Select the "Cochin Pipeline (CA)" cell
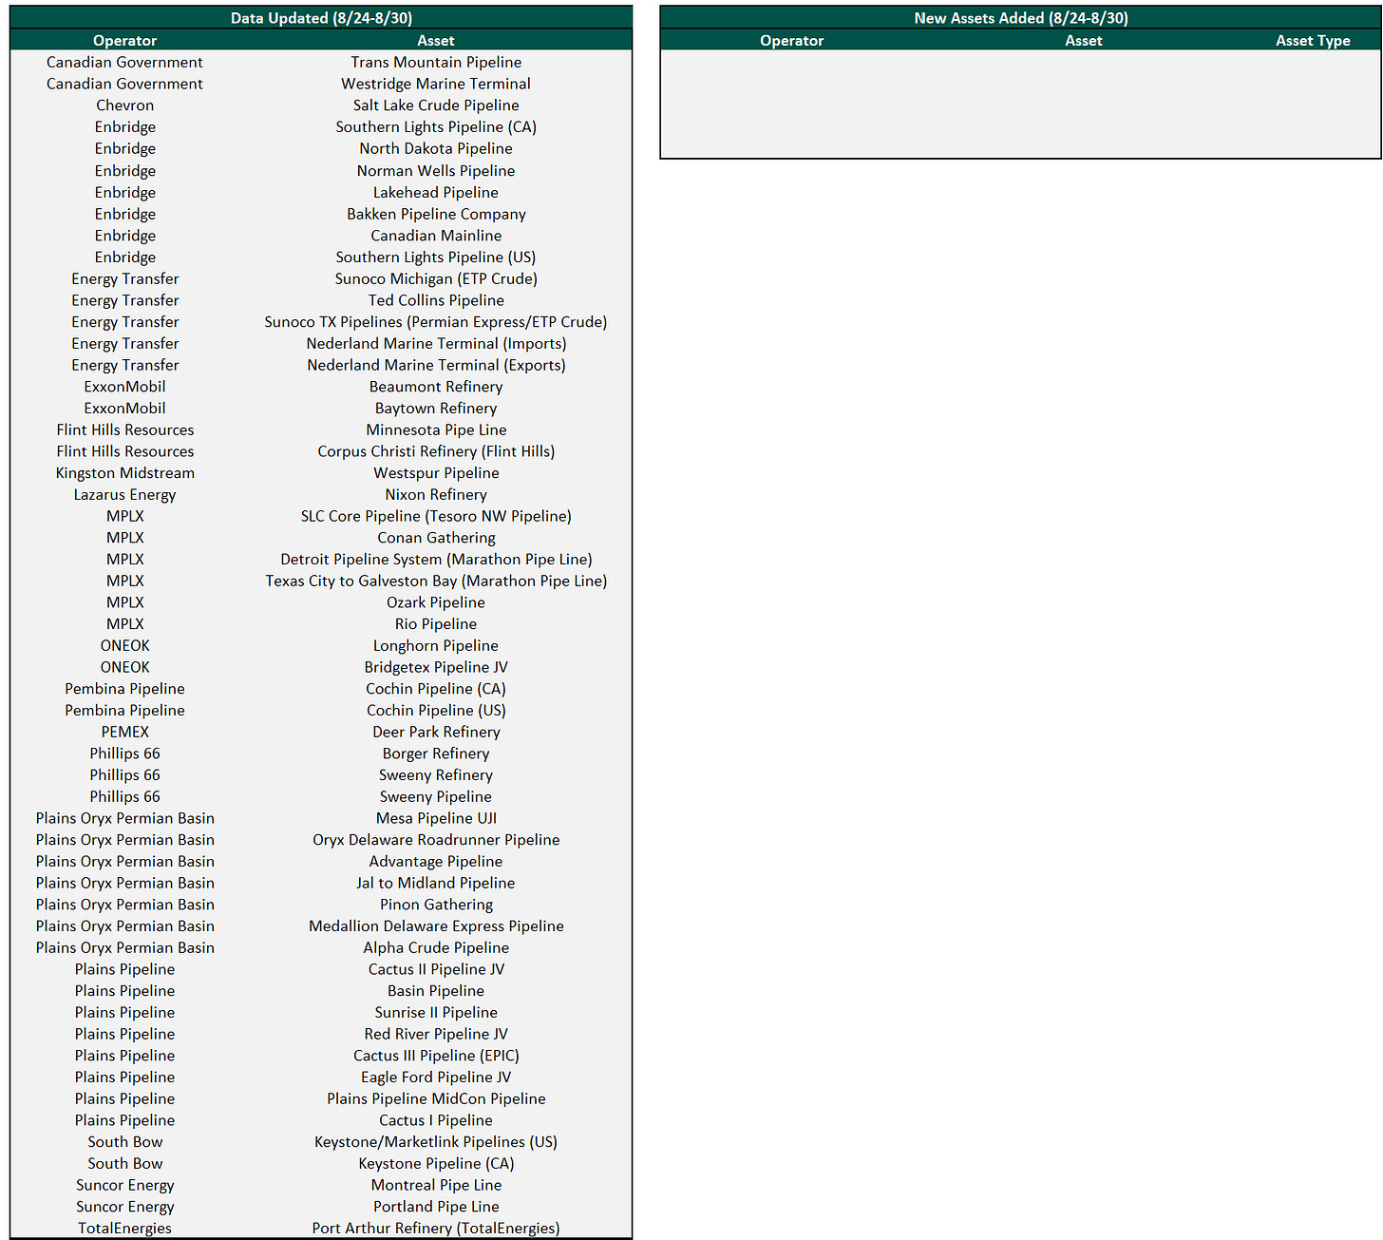Screen dimensions: 1383x1240 436,689
